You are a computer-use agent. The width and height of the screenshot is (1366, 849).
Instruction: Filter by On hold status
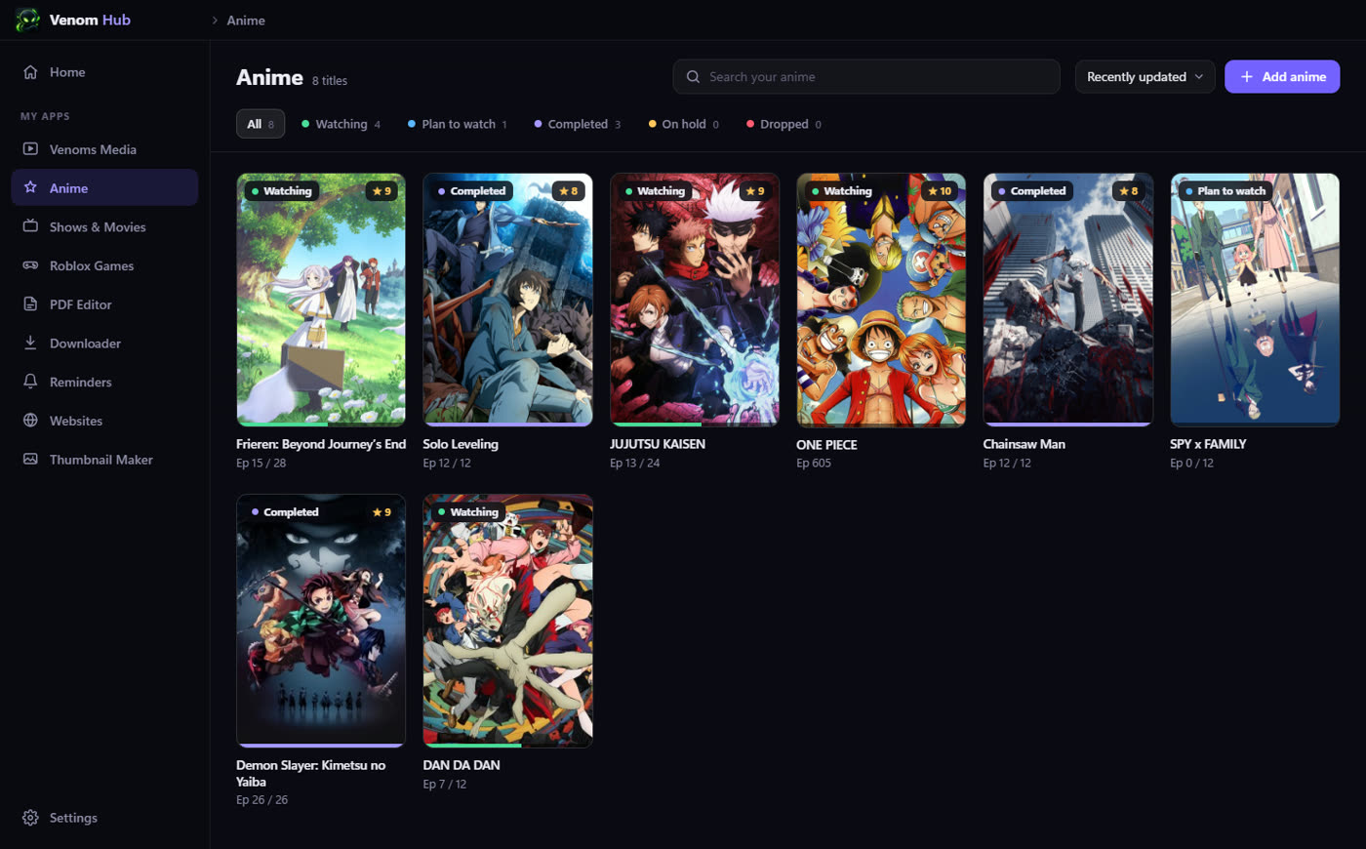point(684,124)
